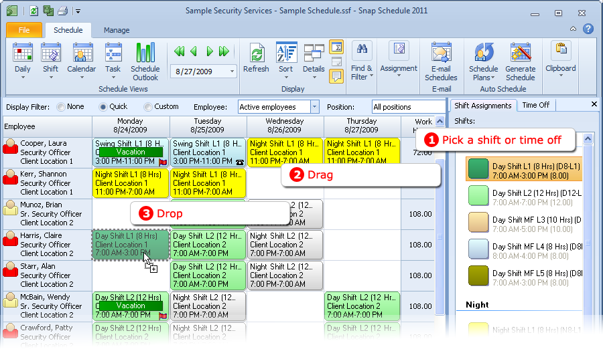Click the Thursday 8/27/2009 column header

(x=362, y=126)
